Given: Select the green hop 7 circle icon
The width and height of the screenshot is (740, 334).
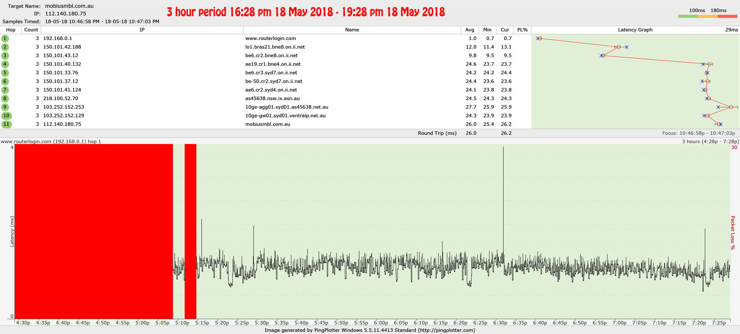Looking at the screenshot, I should click(x=5, y=90).
